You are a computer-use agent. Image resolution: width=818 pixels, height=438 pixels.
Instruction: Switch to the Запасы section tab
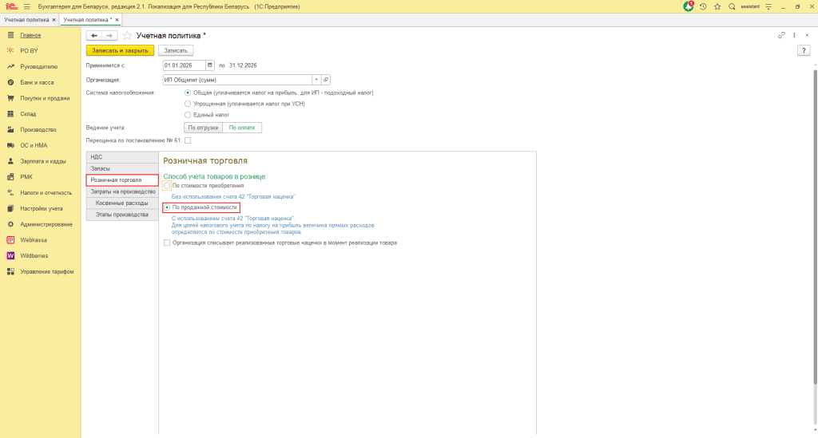click(x=101, y=168)
